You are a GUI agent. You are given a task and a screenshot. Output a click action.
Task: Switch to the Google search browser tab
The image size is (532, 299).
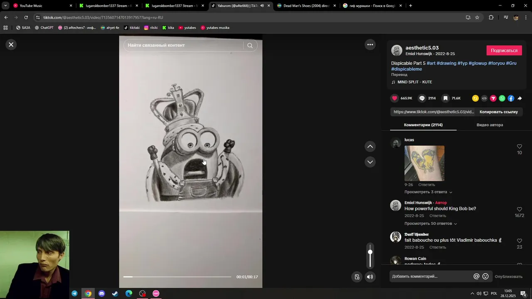[x=372, y=6]
